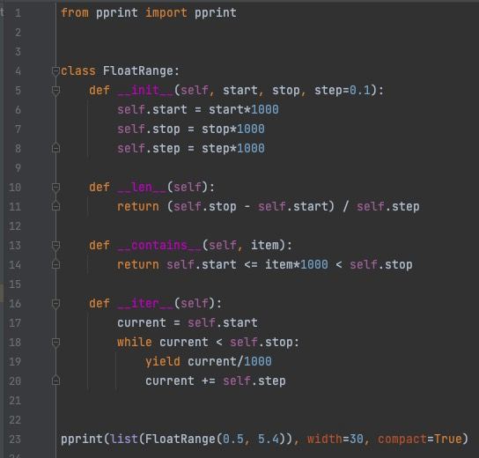
Task: Click fold end marker at line 20
Action: point(55,380)
